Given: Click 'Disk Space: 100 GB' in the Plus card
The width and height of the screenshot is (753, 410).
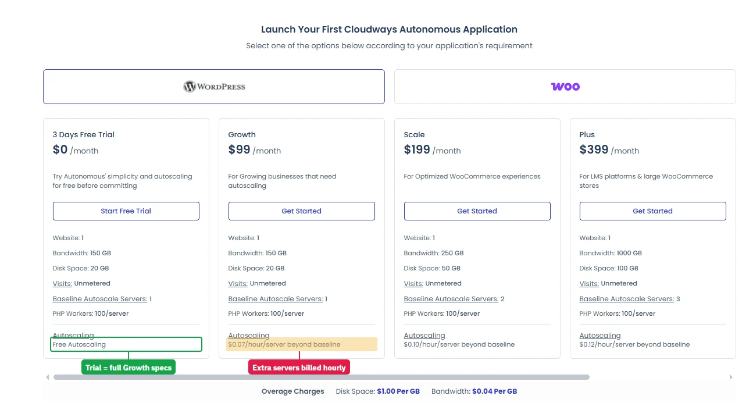Looking at the screenshot, I should [609, 268].
